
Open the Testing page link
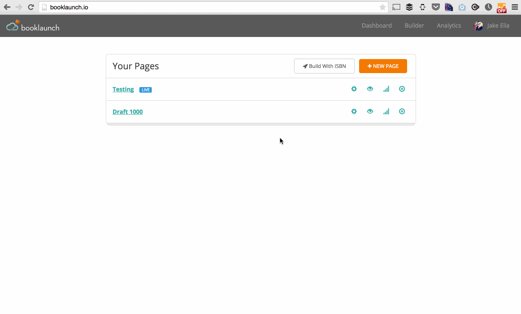pos(123,89)
